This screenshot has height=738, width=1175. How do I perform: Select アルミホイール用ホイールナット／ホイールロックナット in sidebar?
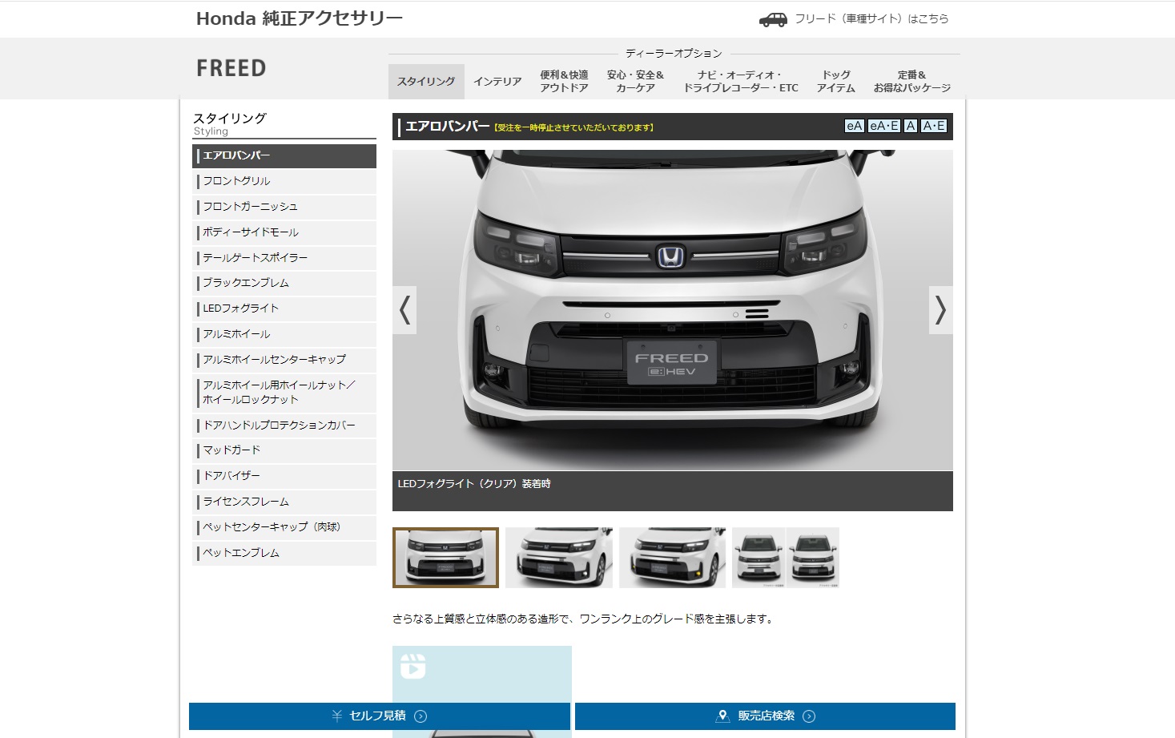pyautogui.click(x=284, y=393)
